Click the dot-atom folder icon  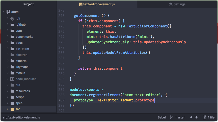point(12,49)
